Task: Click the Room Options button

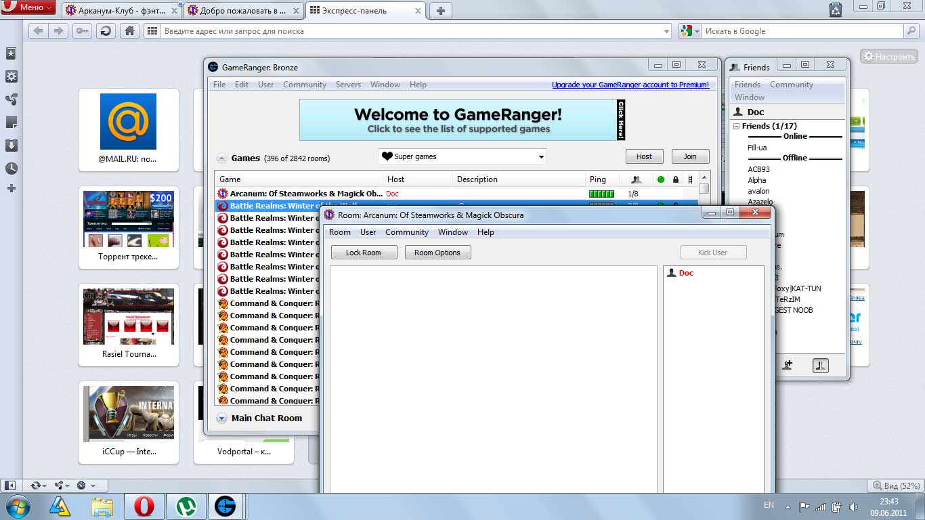Action: pos(437,253)
